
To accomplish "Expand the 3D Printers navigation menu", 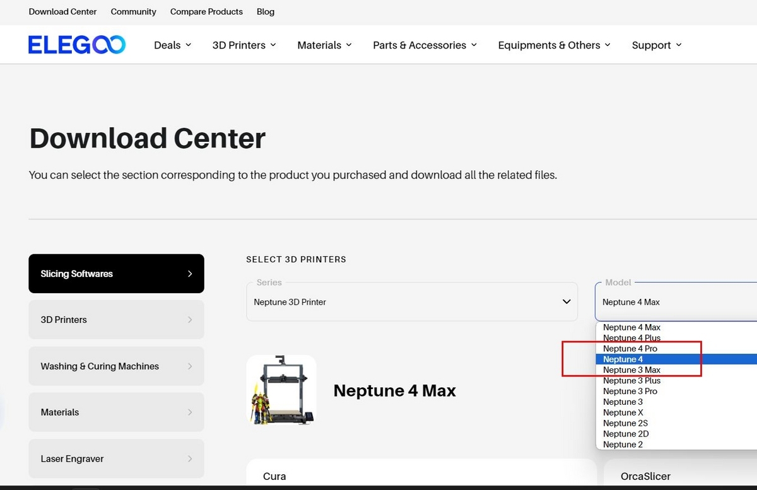I will 244,45.
